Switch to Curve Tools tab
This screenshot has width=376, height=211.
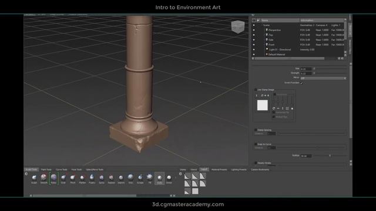pyautogui.click(x=61, y=169)
